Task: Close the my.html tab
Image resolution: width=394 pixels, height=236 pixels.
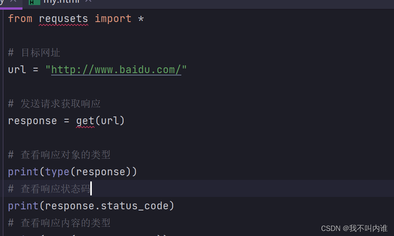Action: click(88, 1)
